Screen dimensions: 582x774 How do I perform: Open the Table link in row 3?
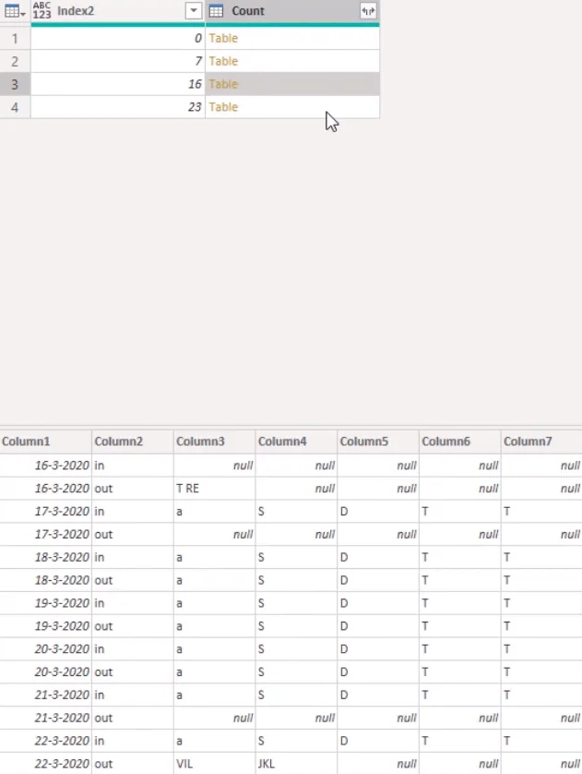pyautogui.click(x=223, y=84)
